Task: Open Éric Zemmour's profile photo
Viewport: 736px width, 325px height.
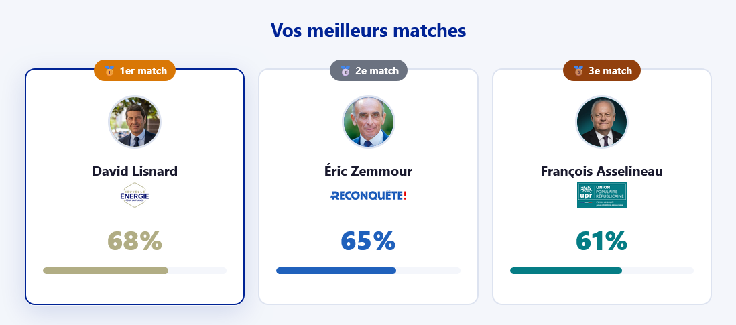Action: tap(368, 122)
